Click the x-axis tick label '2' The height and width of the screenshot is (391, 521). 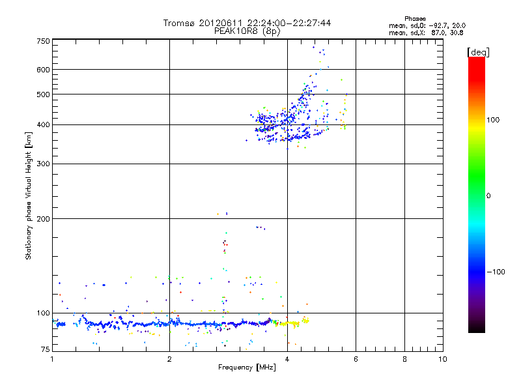(169, 359)
